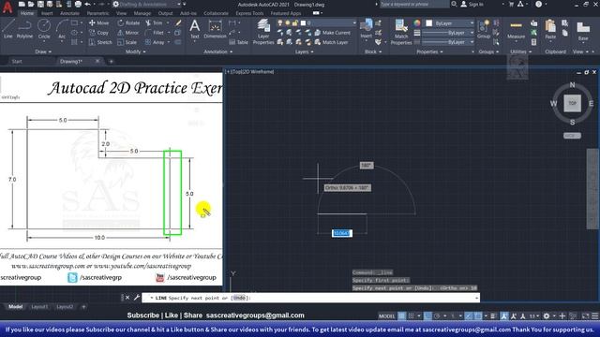The image size is (600, 337).
Task: Insert a Table
Action: [239, 42]
